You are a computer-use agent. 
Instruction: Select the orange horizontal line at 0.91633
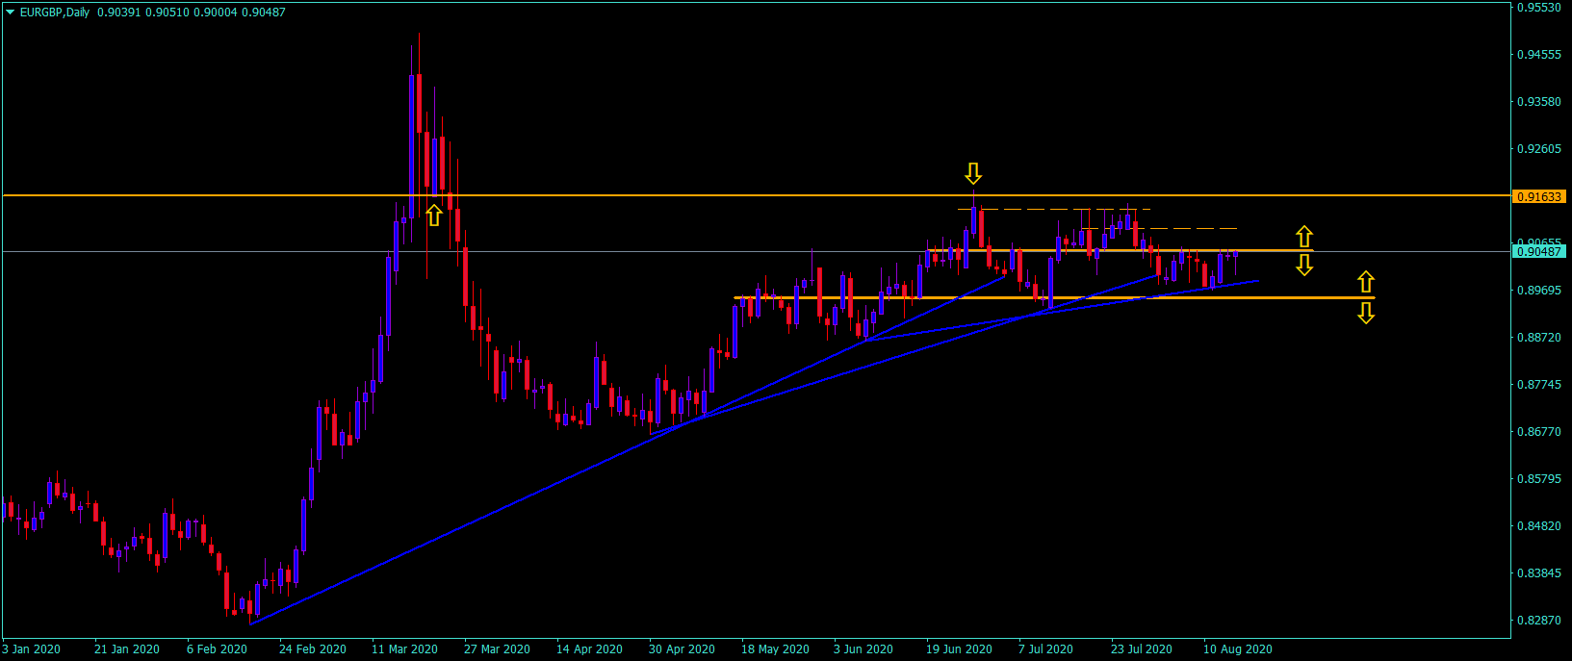tap(756, 195)
